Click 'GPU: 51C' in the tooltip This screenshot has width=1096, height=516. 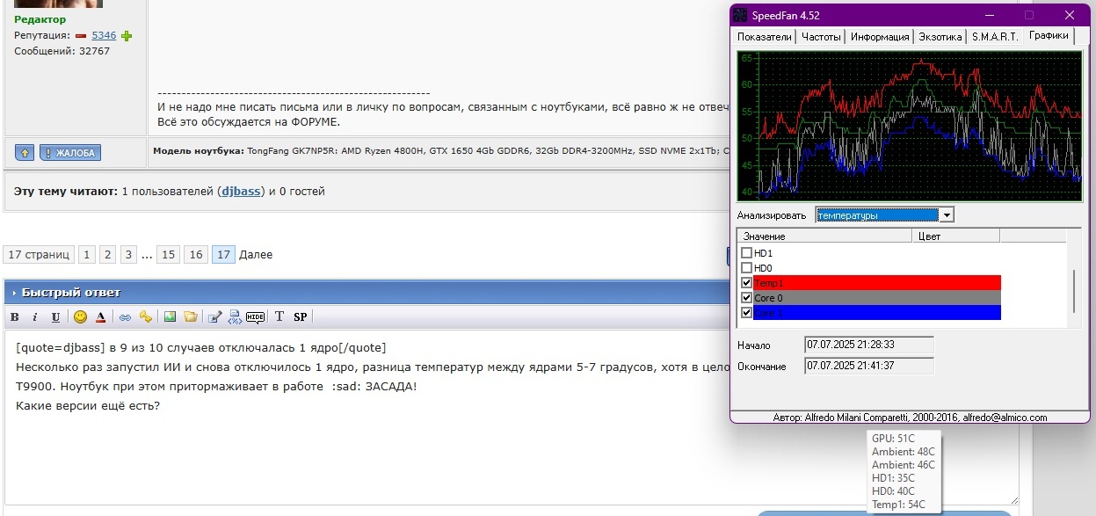(893, 438)
